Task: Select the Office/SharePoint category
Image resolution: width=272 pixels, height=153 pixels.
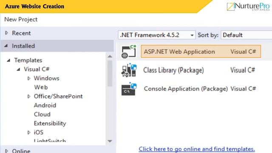Action: [x=58, y=96]
